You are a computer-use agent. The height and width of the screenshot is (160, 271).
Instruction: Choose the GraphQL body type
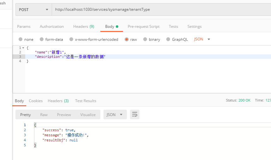[168, 40]
